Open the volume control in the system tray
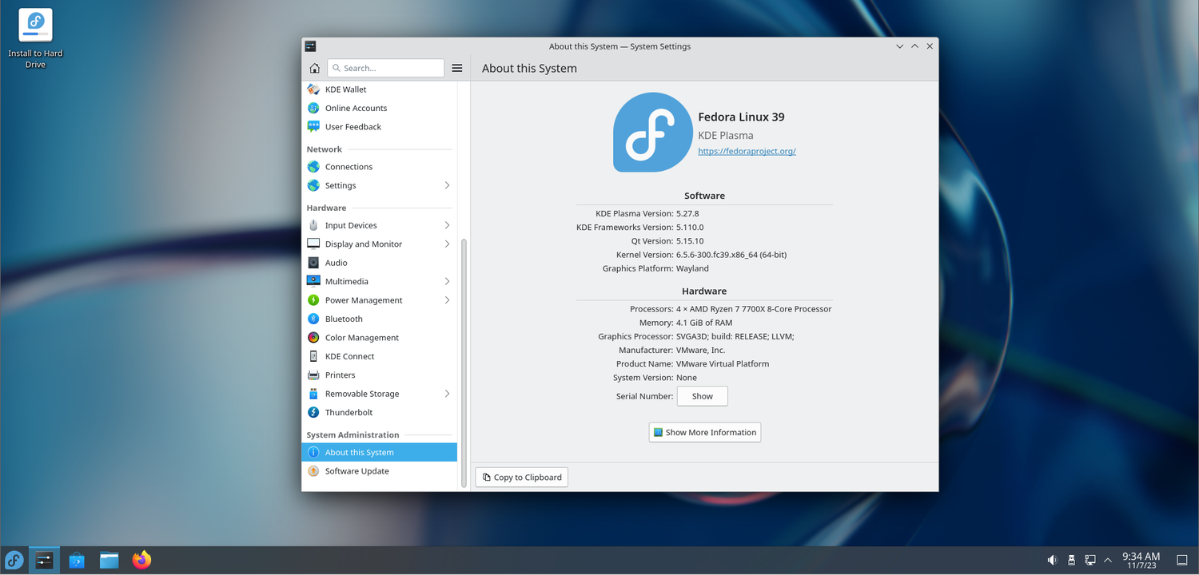This screenshot has height=575, width=1199. click(1053, 560)
